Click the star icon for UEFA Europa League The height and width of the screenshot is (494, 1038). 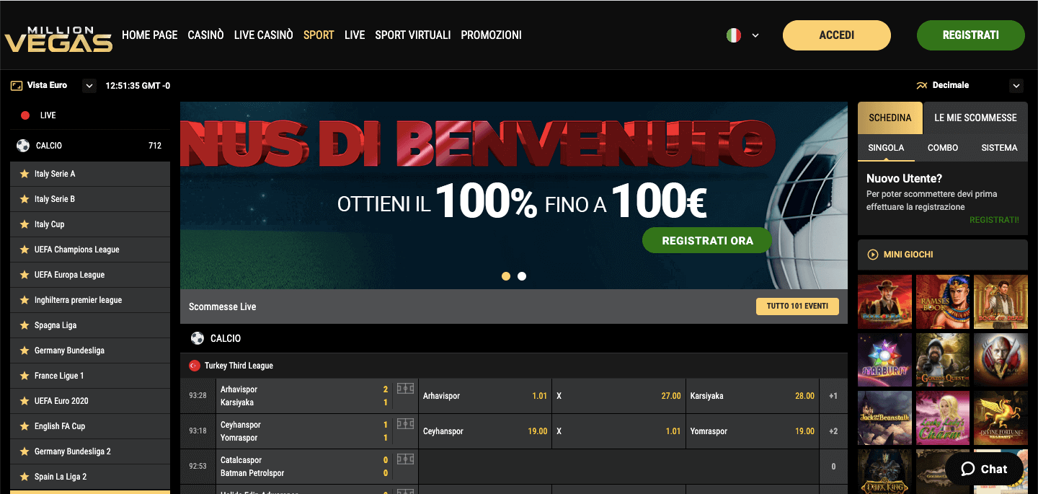coord(25,275)
